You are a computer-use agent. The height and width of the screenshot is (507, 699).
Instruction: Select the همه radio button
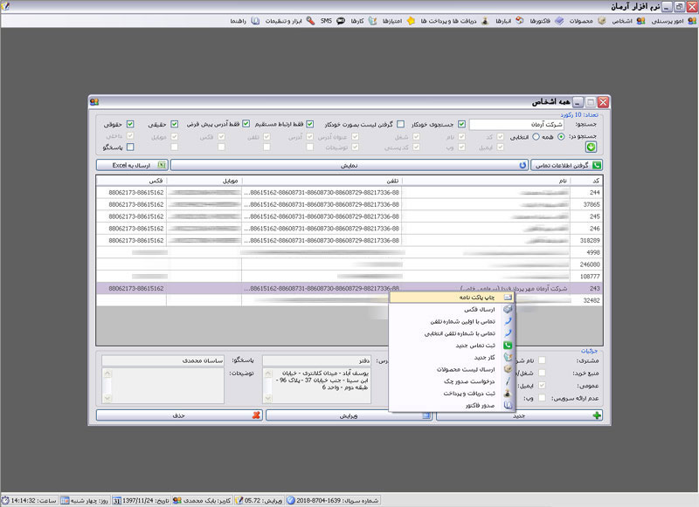[561, 137]
